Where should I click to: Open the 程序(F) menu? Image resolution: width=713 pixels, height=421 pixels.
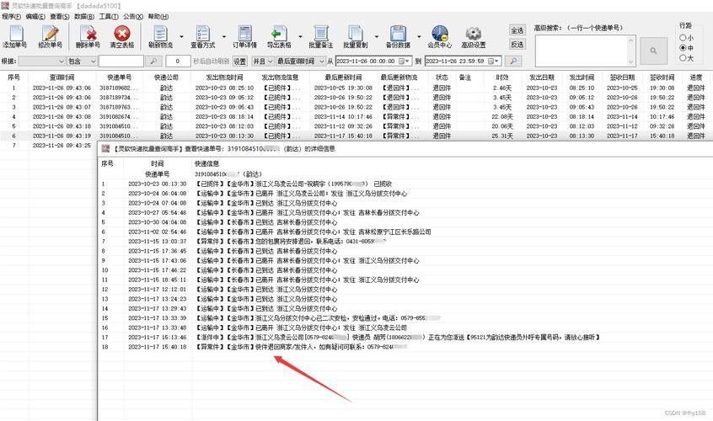11,16
